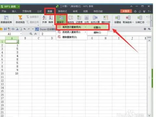Click Reapply (重新应用) filter option
This screenshot has height=117, width=156.
point(32,22)
